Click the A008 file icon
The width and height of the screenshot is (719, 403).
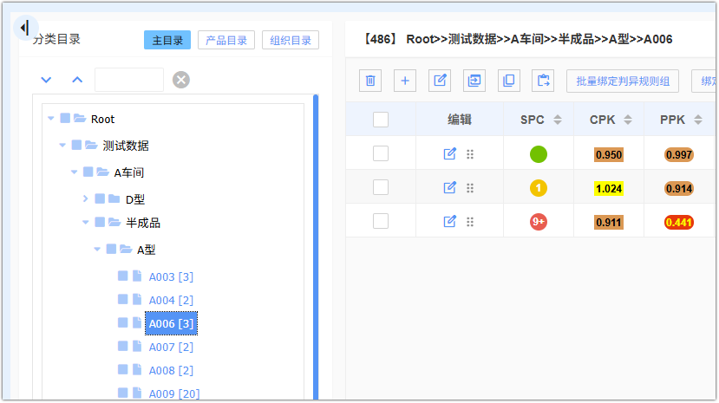click(x=137, y=369)
